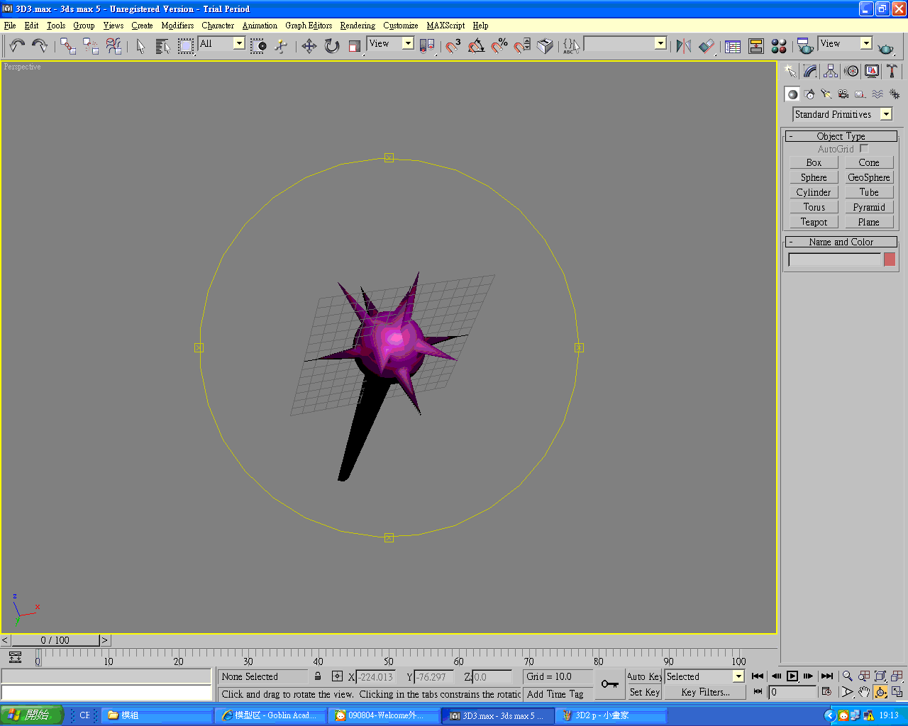This screenshot has height=726, width=908.
Task: Click the Key Filters... button
Action: point(705,692)
